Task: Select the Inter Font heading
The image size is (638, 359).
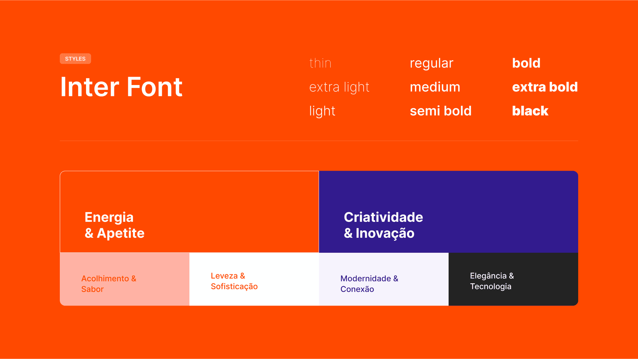Action: point(121,87)
